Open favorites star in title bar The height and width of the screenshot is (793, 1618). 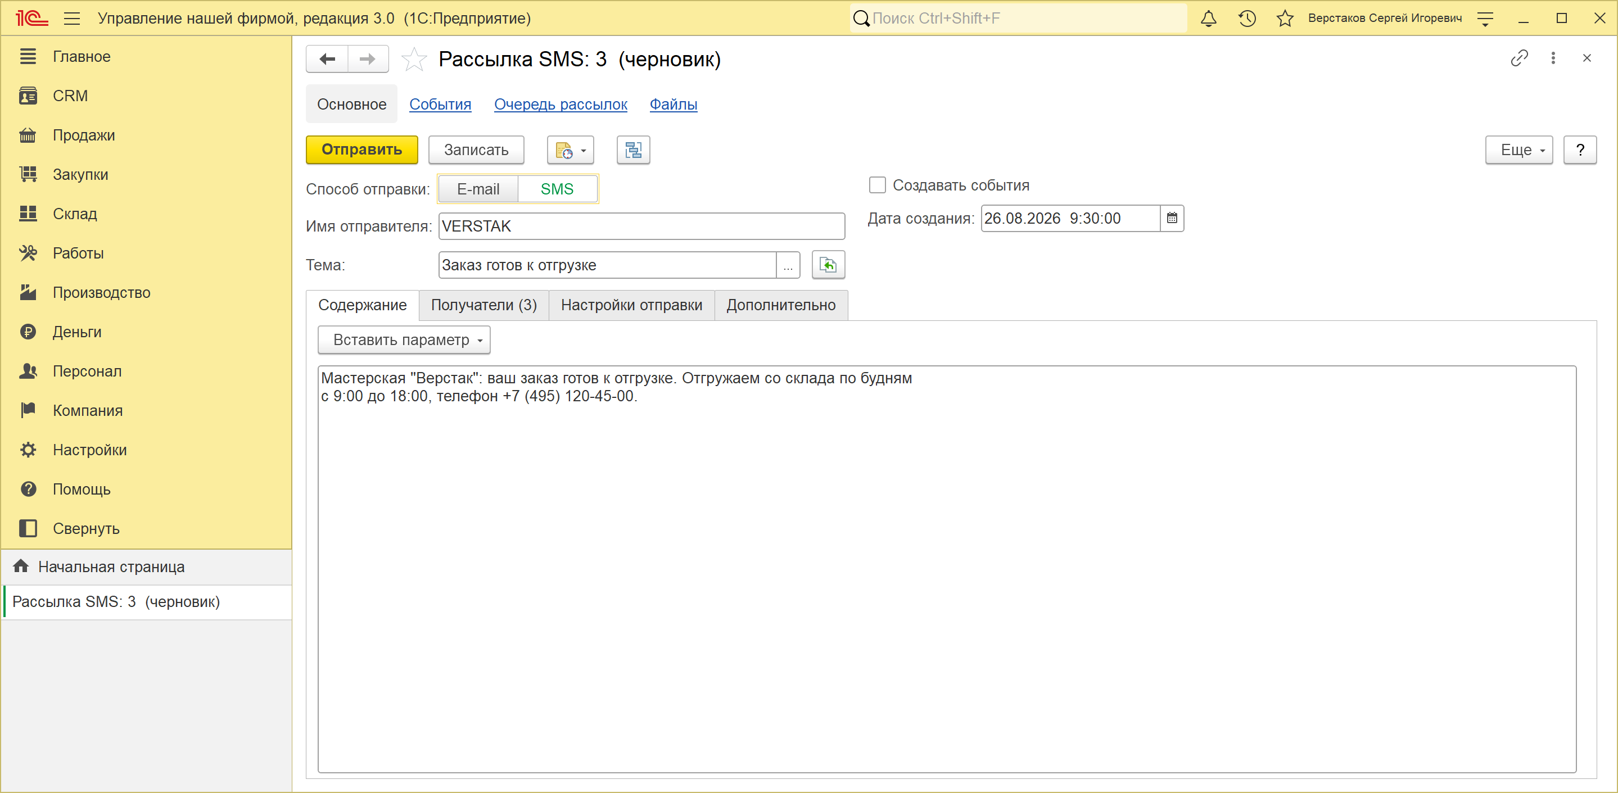(x=1285, y=18)
